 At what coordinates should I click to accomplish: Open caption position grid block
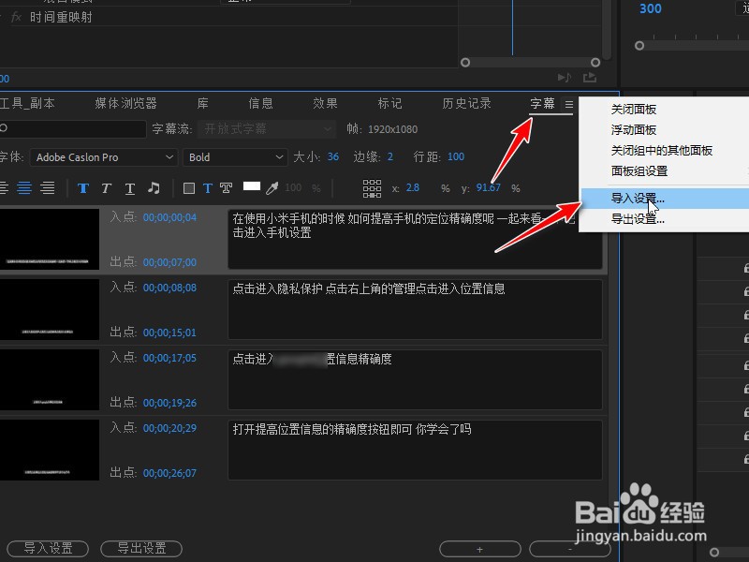tap(372, 188)
